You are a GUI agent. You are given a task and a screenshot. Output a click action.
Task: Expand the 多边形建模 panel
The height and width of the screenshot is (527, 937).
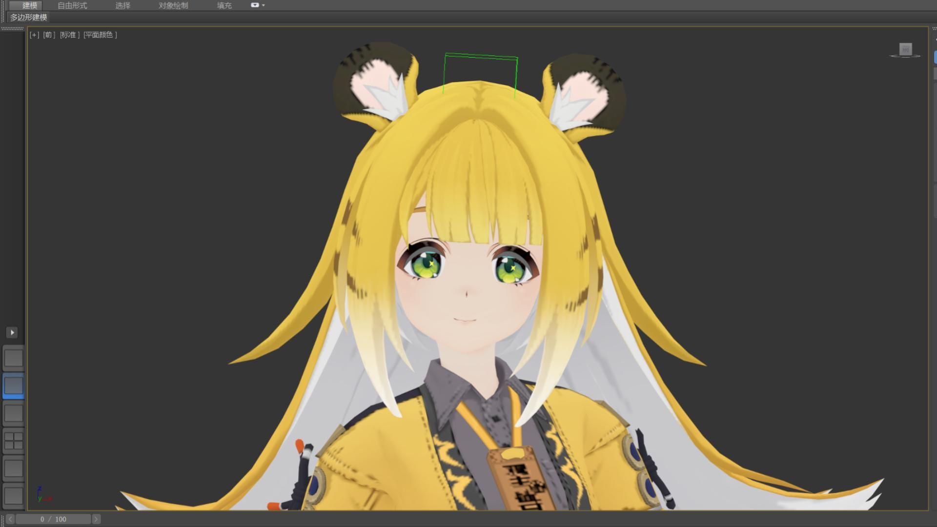point(28,17)
